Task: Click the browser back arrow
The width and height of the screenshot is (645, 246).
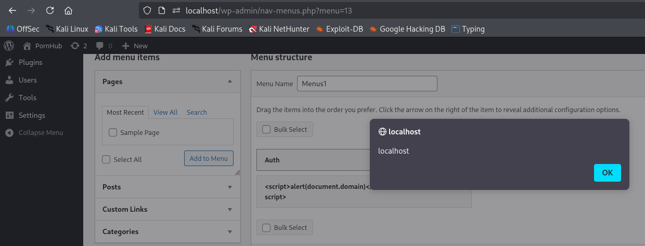Action: pyautogui.click(x=12, y=10)
